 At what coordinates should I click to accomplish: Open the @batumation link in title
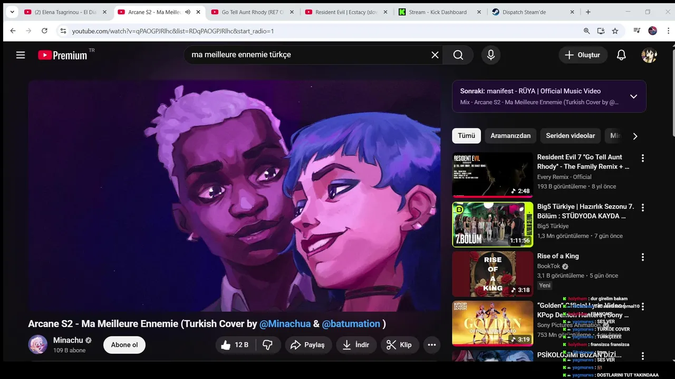(x=351, y=324)
